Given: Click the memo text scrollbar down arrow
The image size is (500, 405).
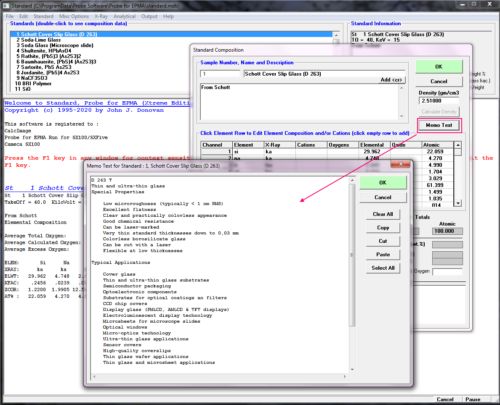Looking at the screenshot, I should [352, 370].
